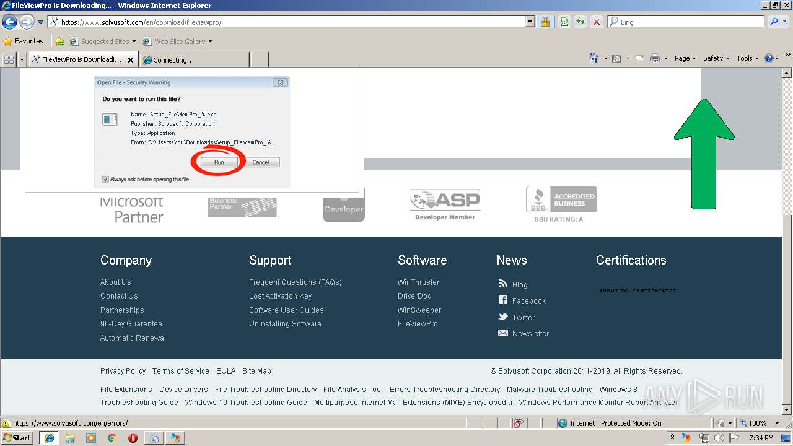
Task: Open the recent pages dropdown arrow
Action: 41,22
